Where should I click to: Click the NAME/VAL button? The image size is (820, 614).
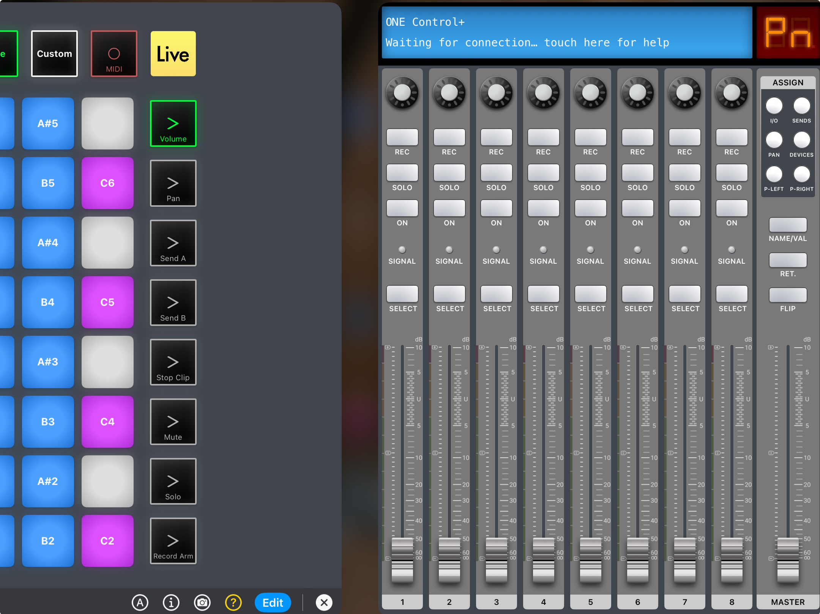[788, 225]
